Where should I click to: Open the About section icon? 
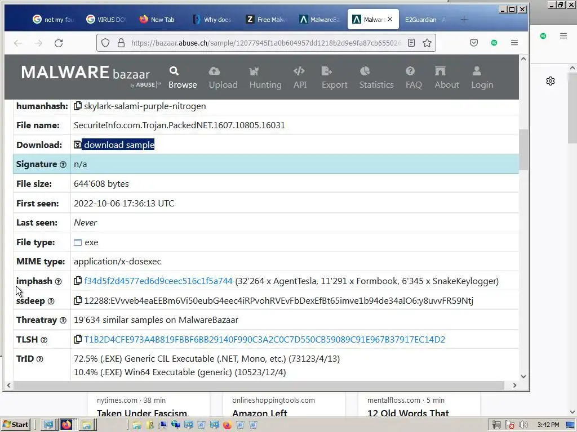440,71
